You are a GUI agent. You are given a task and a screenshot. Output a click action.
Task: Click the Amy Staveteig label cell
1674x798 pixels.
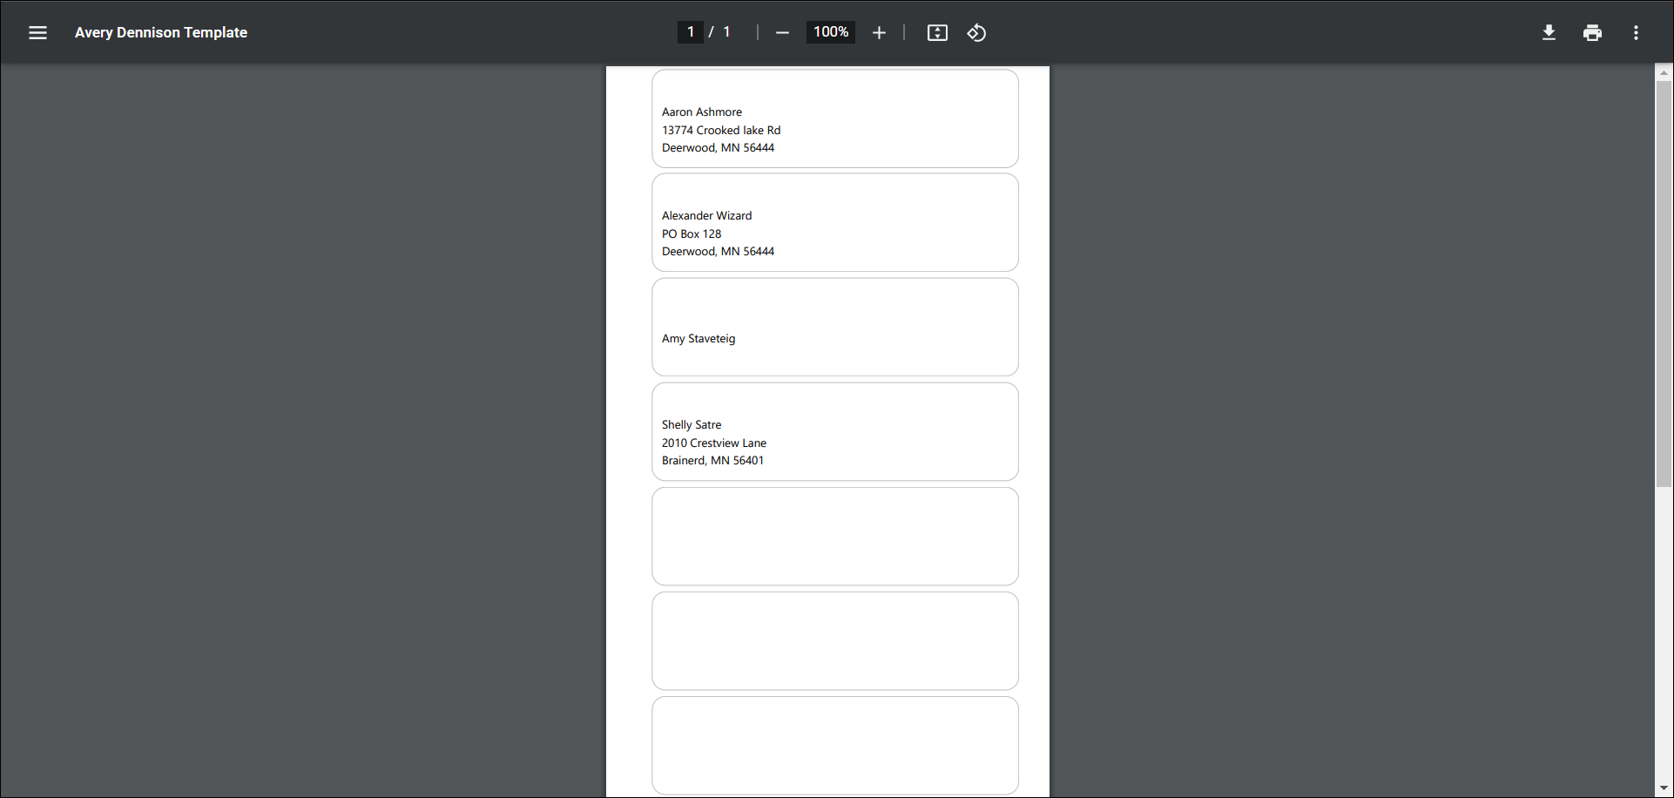click(x=834, y=327)
